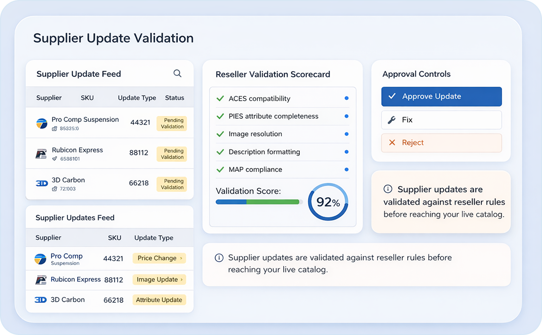The width and height of the screenshot is (542, 335).
Task: Toggle the MAP compliance checkmark
Action: 220,169
